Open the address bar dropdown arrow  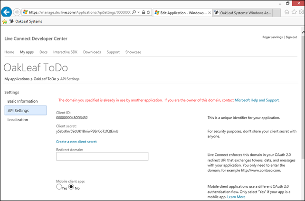pos(139,12)
